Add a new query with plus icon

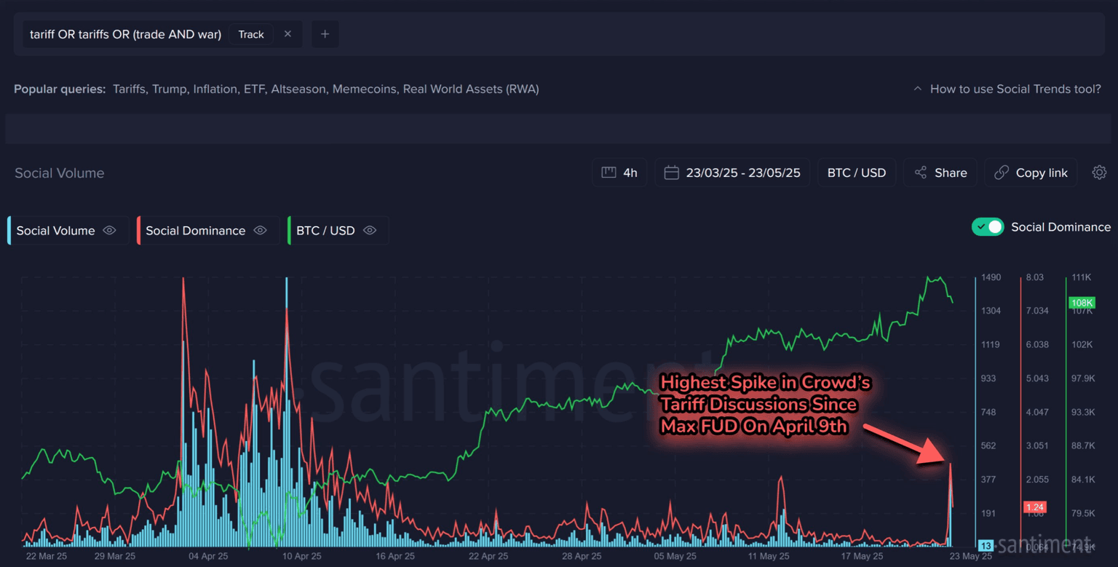pos(325,34)
